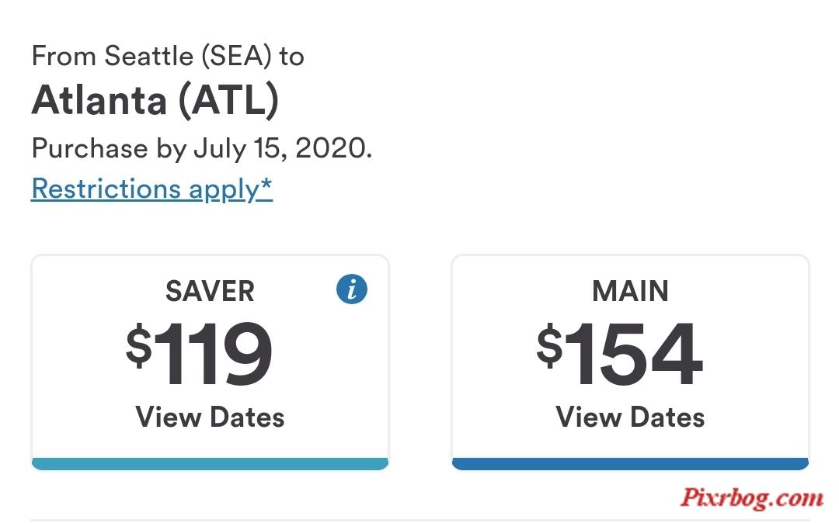
Task: Open the Saver fare info icon
Action: 352,289
